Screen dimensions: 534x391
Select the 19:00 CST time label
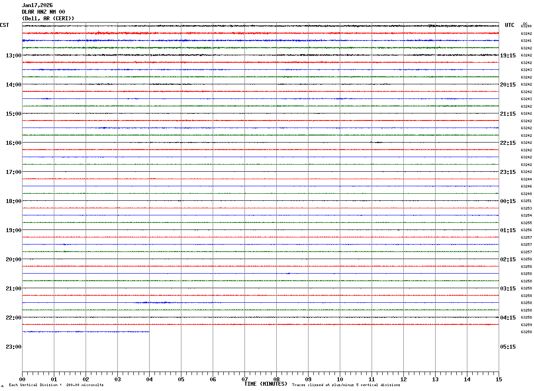coord(14,230)
